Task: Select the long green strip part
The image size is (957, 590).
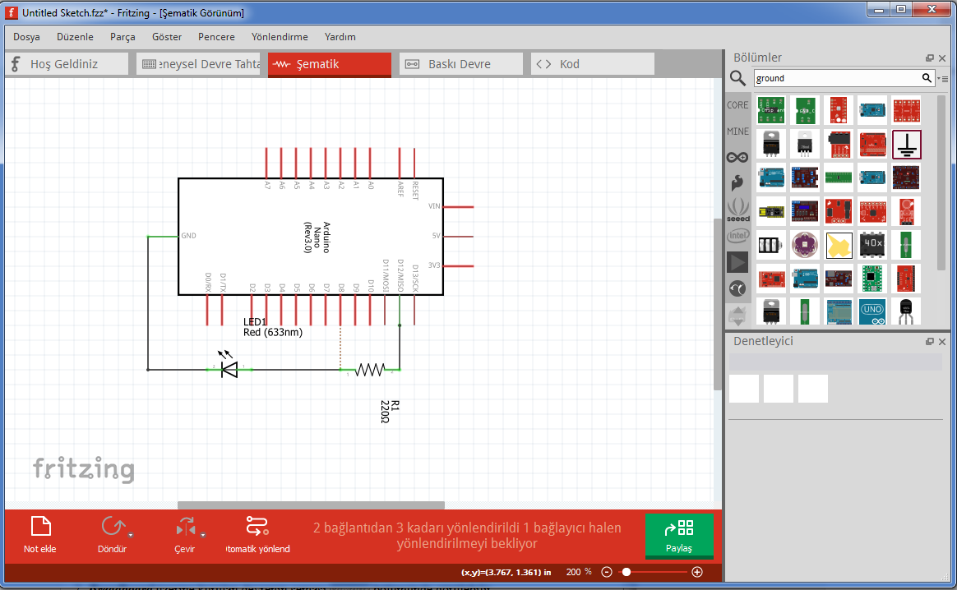Action: [x=838, y=177]
